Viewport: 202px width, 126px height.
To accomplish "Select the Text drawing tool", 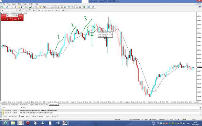I will point(27,10).
